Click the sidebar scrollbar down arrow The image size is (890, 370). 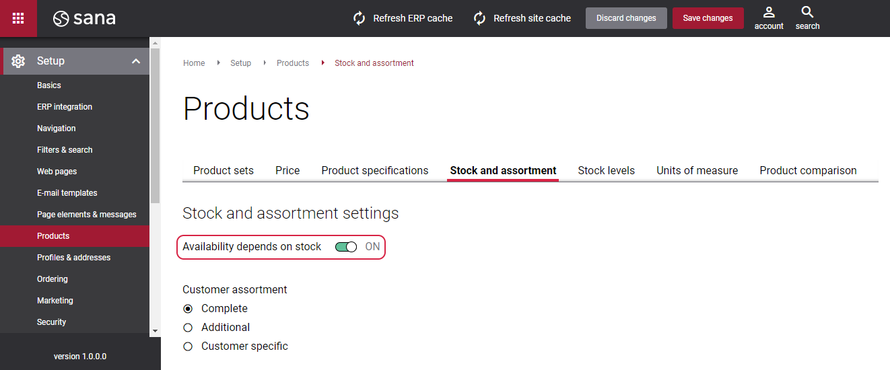click(156, 331)
